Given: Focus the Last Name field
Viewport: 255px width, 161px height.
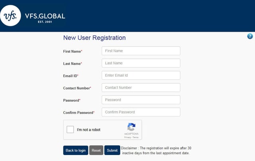Looking at the screenshot, I should click(x=141, y=63).
